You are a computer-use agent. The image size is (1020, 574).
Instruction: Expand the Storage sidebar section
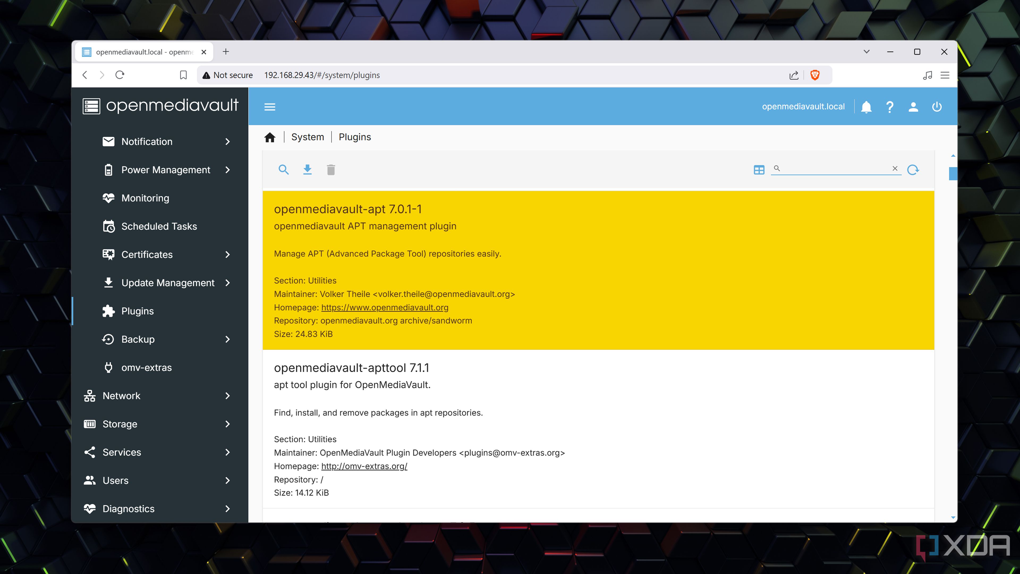[160, 424]
